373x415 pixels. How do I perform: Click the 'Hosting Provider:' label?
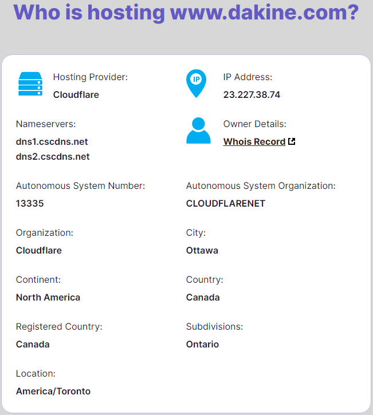(91, 77)
